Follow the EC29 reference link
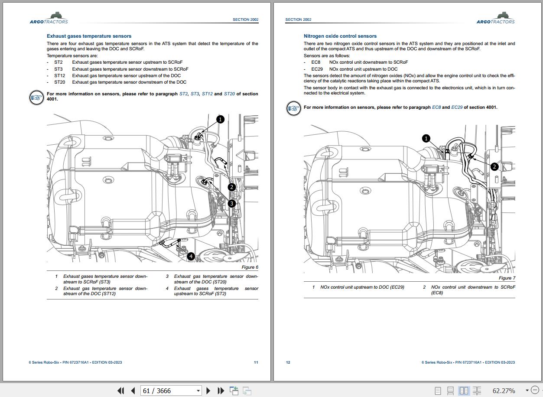Viewport: 543px width, 397px height. pyautogui.click(x=457, y=107)
